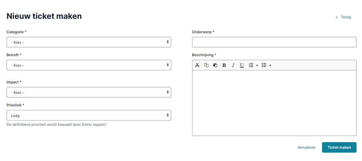
Task: Open the numbered list style arrow
Action: point(257,65)
